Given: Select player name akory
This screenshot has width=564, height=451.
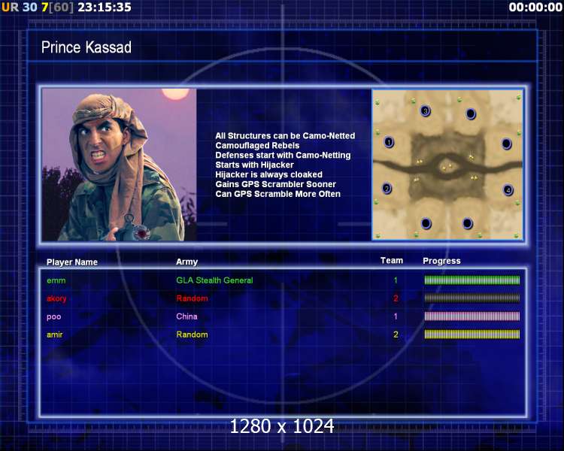Looking at the screenshot, I should point(56,299).
